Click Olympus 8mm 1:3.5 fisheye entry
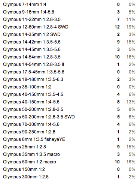 tap(34, 139)
